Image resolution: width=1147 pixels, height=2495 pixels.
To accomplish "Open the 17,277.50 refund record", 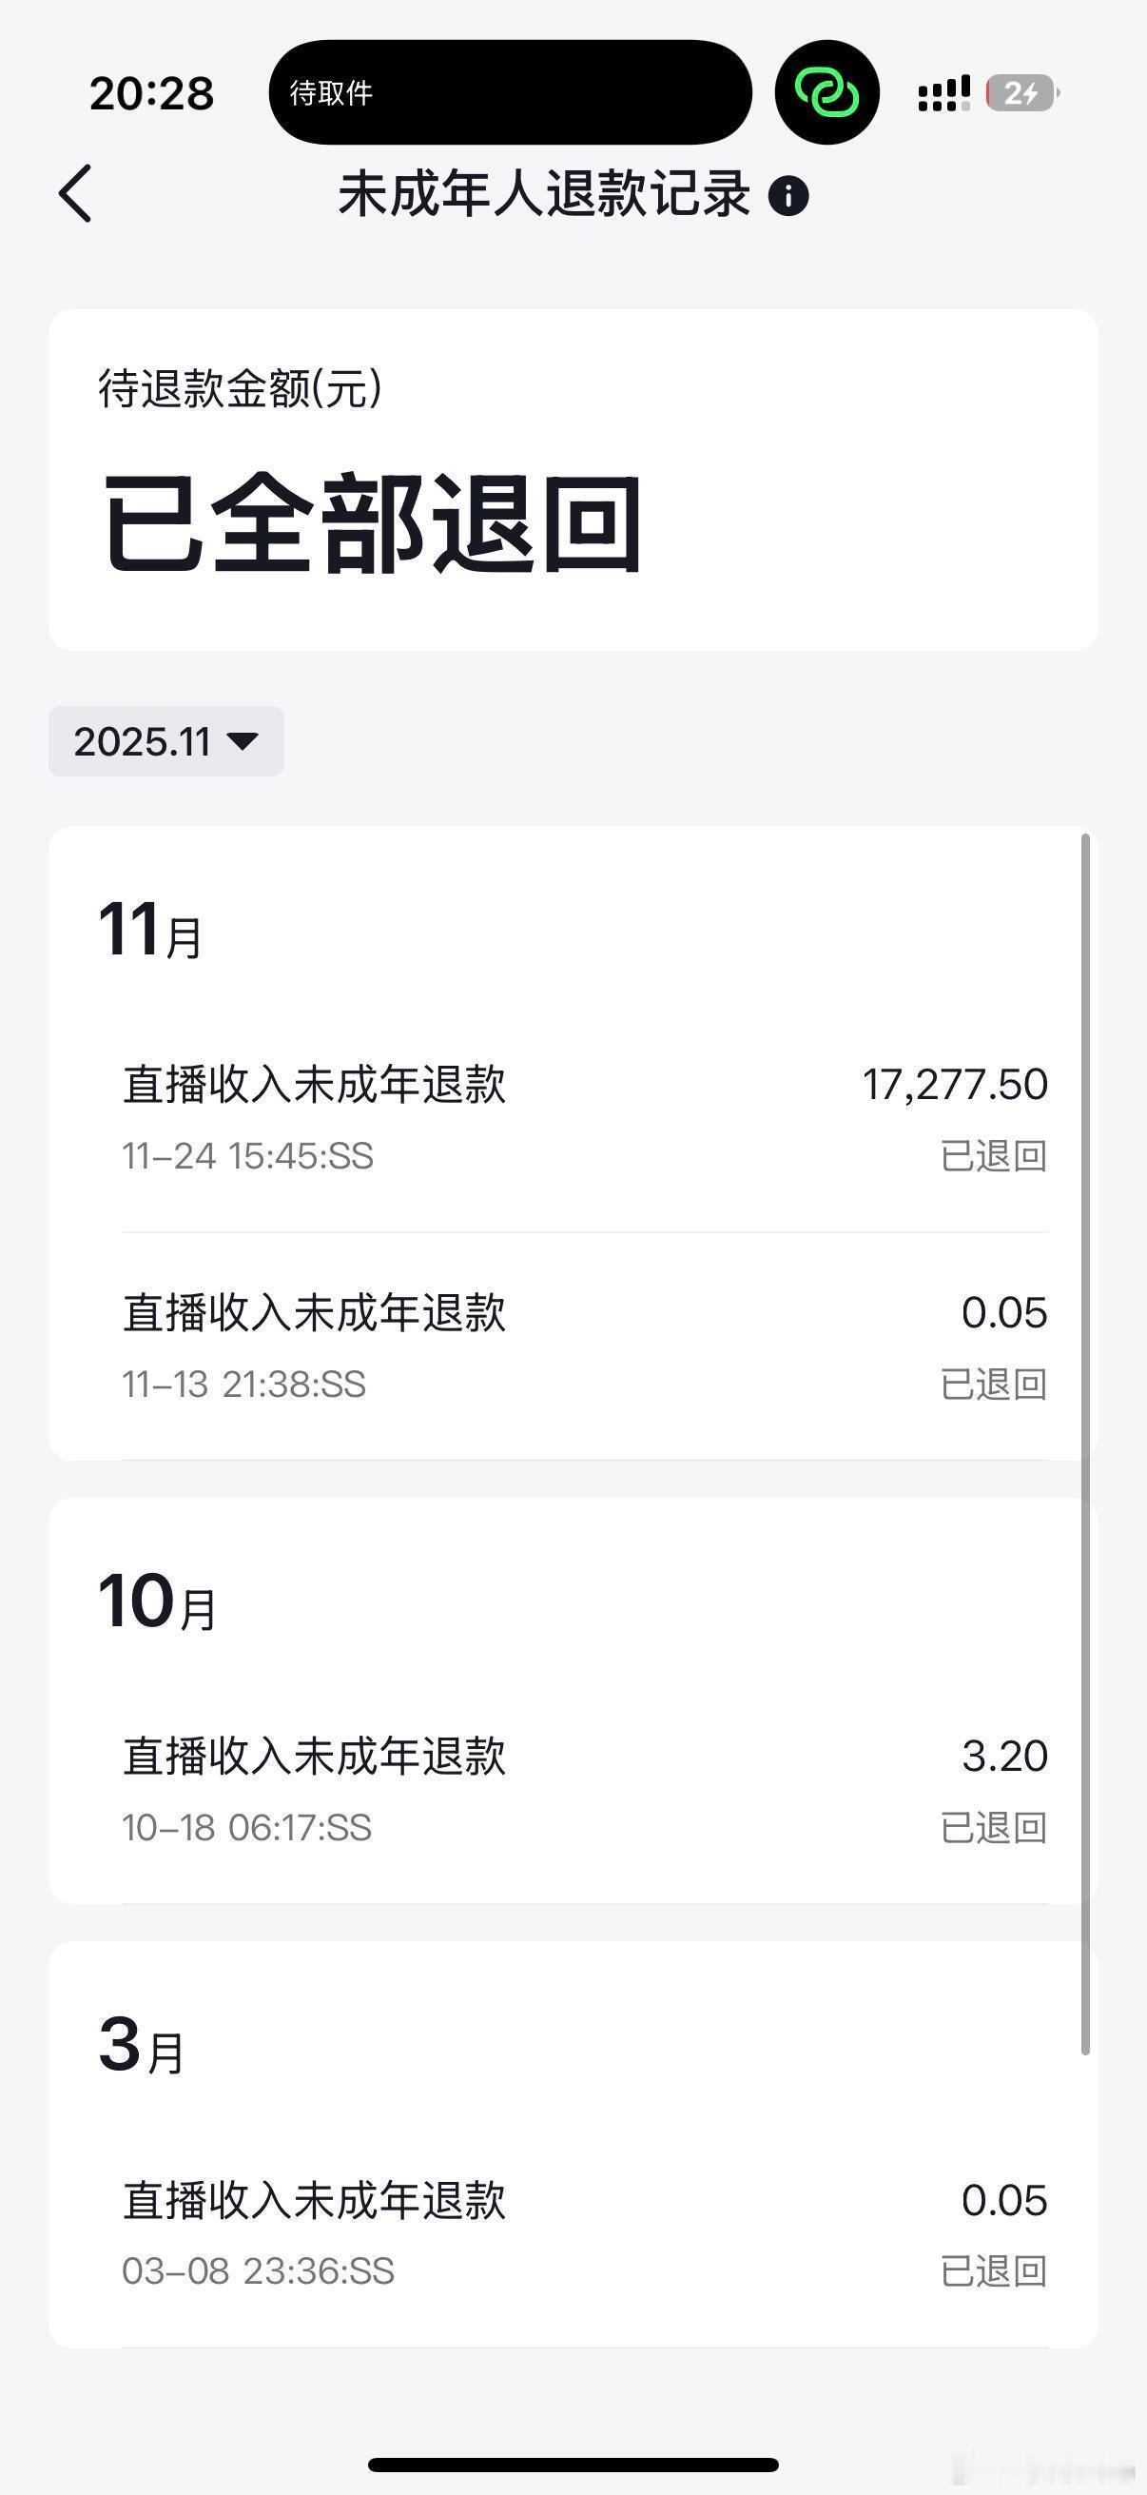I will (x=585, y=1118).
